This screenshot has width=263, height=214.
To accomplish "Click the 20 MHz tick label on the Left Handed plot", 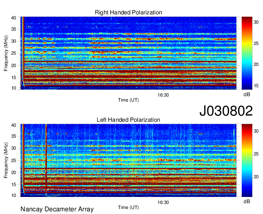I will [x=14, y=173].
